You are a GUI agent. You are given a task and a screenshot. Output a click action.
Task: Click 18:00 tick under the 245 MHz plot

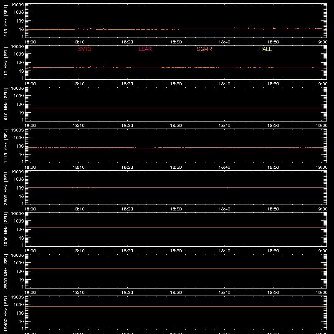click(30, 42)
